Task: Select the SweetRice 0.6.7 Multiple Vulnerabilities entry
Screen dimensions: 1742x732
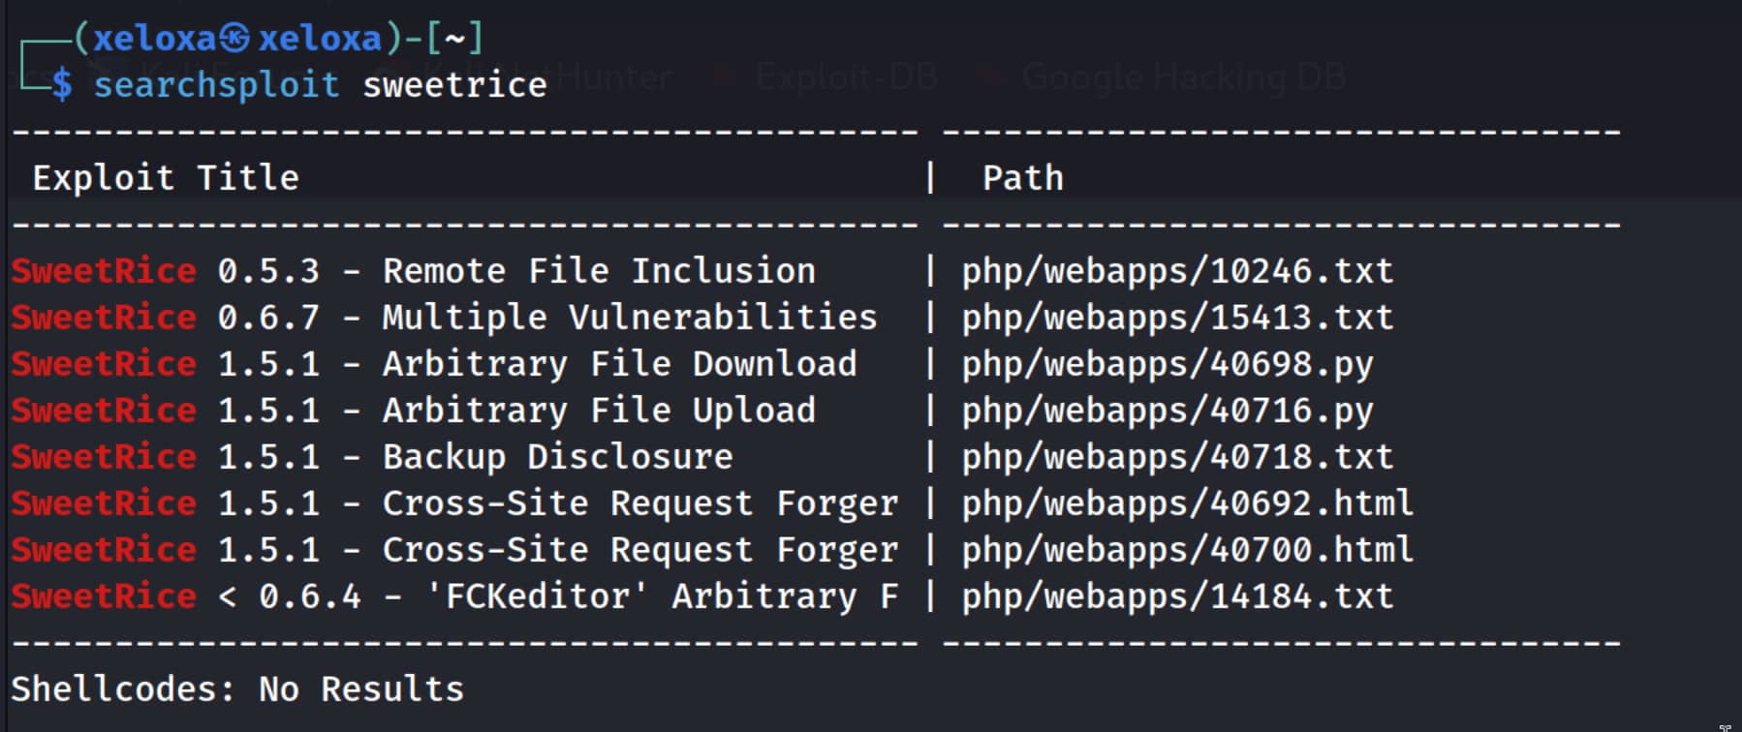Action: pos(444,318)
